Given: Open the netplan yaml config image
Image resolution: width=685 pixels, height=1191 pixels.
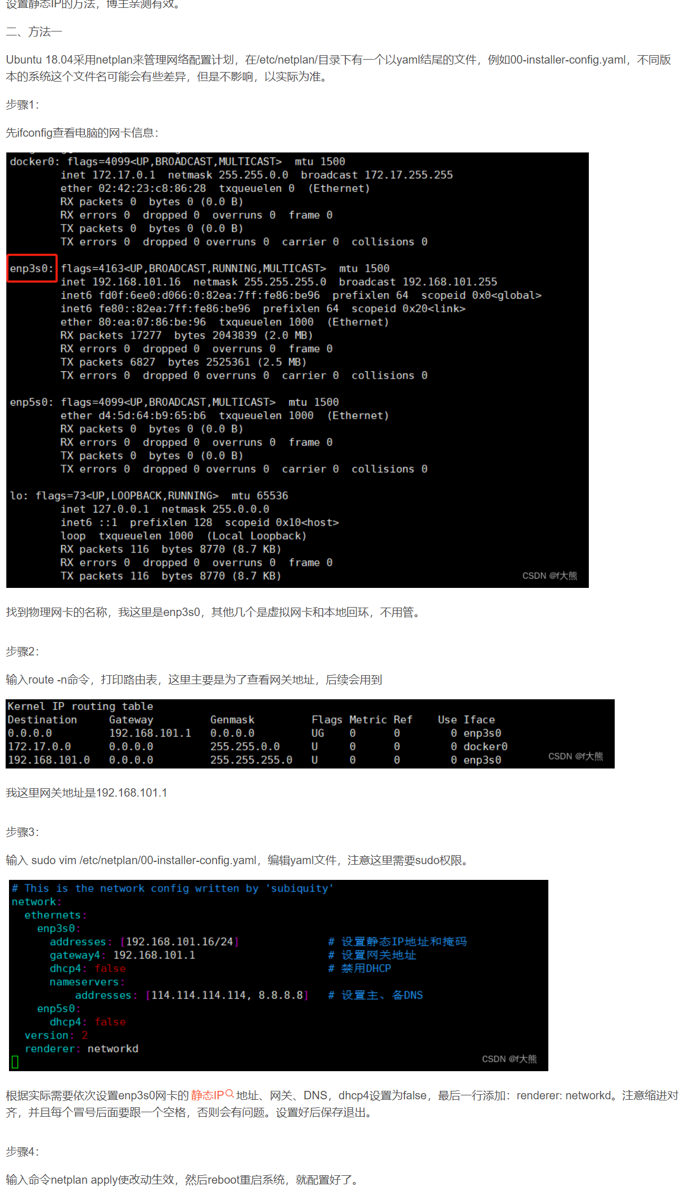Looking at the screenshot, I should [278, 975].
